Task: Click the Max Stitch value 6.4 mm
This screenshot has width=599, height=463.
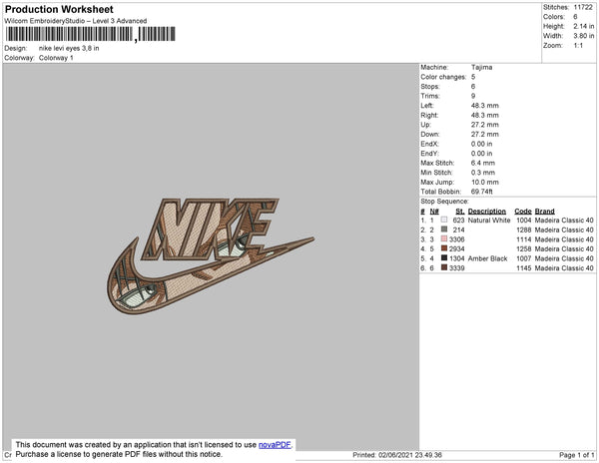Action: tap(483, 163)
